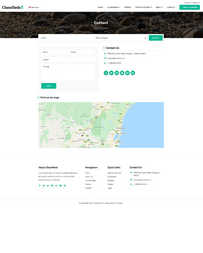Viewport: 203px width, 253px height.
Task: Click the contact email address link
Action: coord(116,58)
